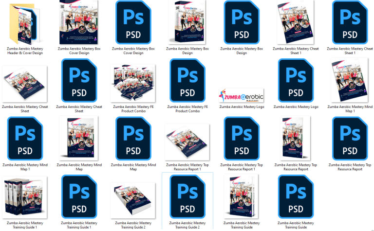This screenshot has width=374, height=231.
Task: Select the Mind Map 1 image thumbnail
Action: [x=350, y=80]
